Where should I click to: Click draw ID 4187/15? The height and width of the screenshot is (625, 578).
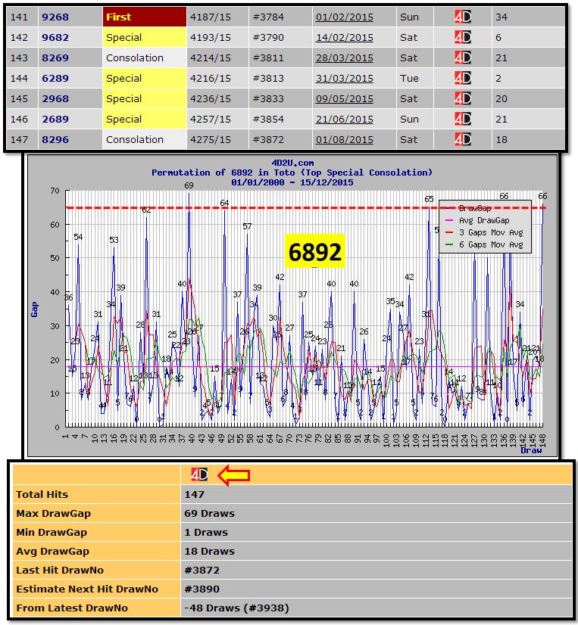coord(211,17)
